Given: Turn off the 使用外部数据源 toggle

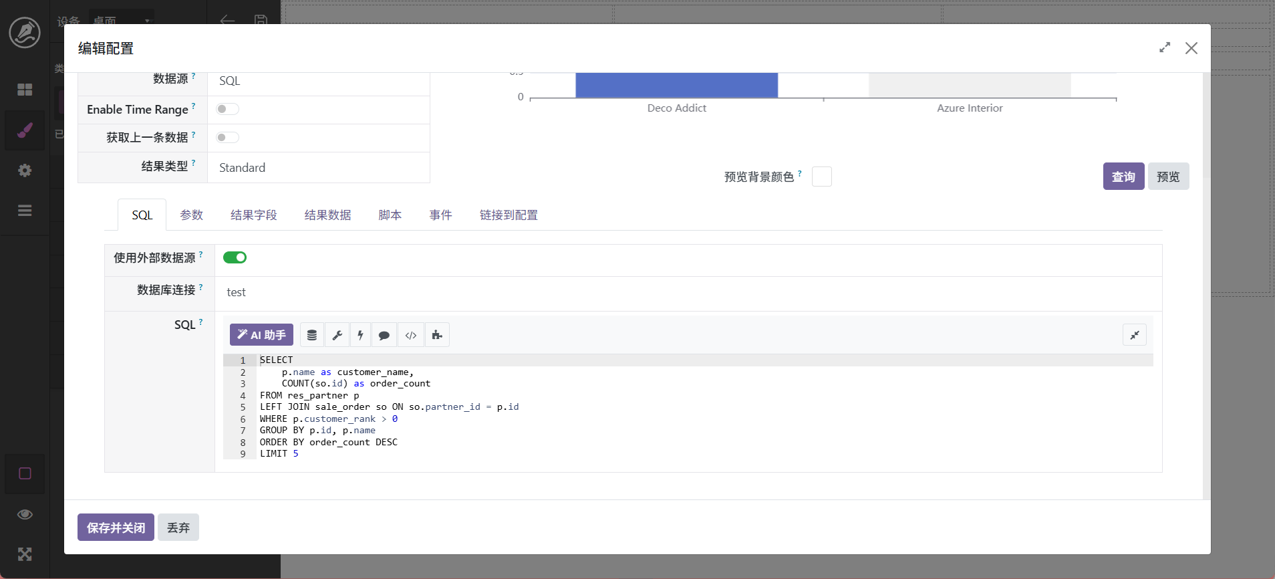Looking at the screenshot, I should coord(235,257).
